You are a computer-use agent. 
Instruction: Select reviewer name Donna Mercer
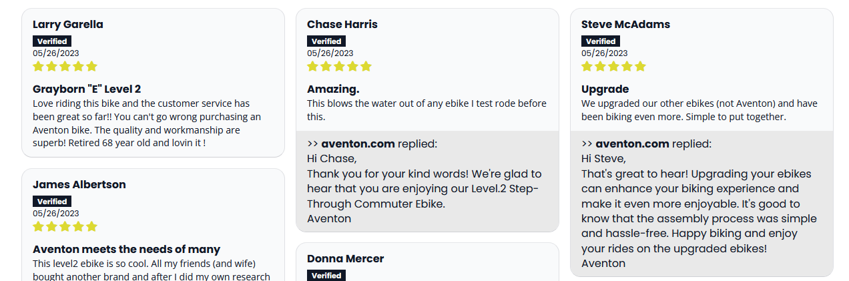pos(345,259)
